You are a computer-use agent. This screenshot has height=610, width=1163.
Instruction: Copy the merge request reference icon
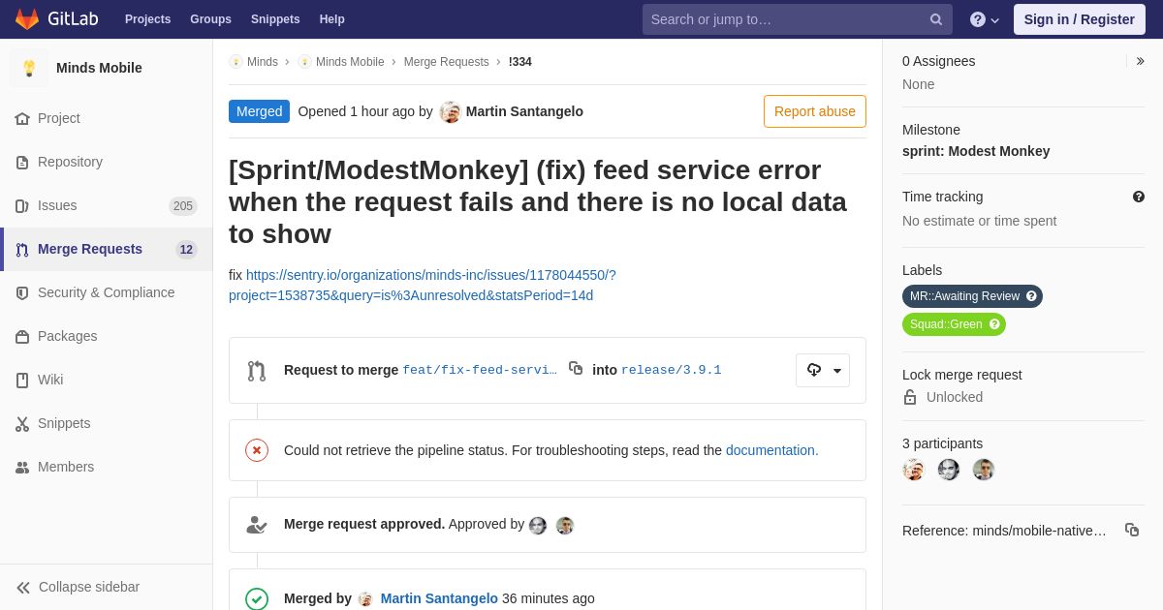click(1132, 530)
